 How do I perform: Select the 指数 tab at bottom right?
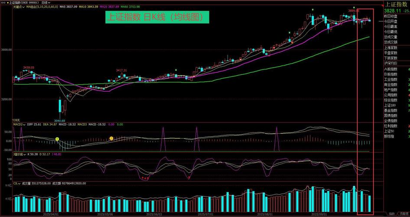[392, 214]
